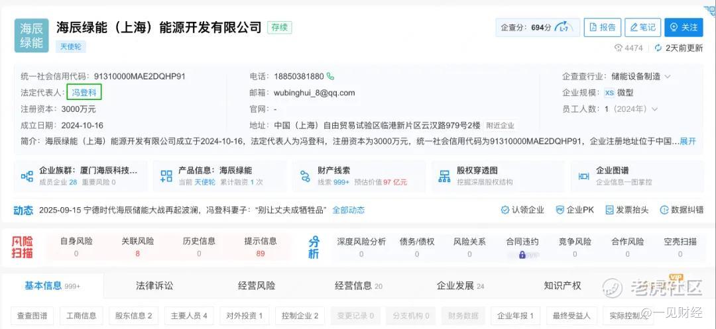Switch to 经营风险 tab
This screenshot has width=716, height=329.
point(257,286)
